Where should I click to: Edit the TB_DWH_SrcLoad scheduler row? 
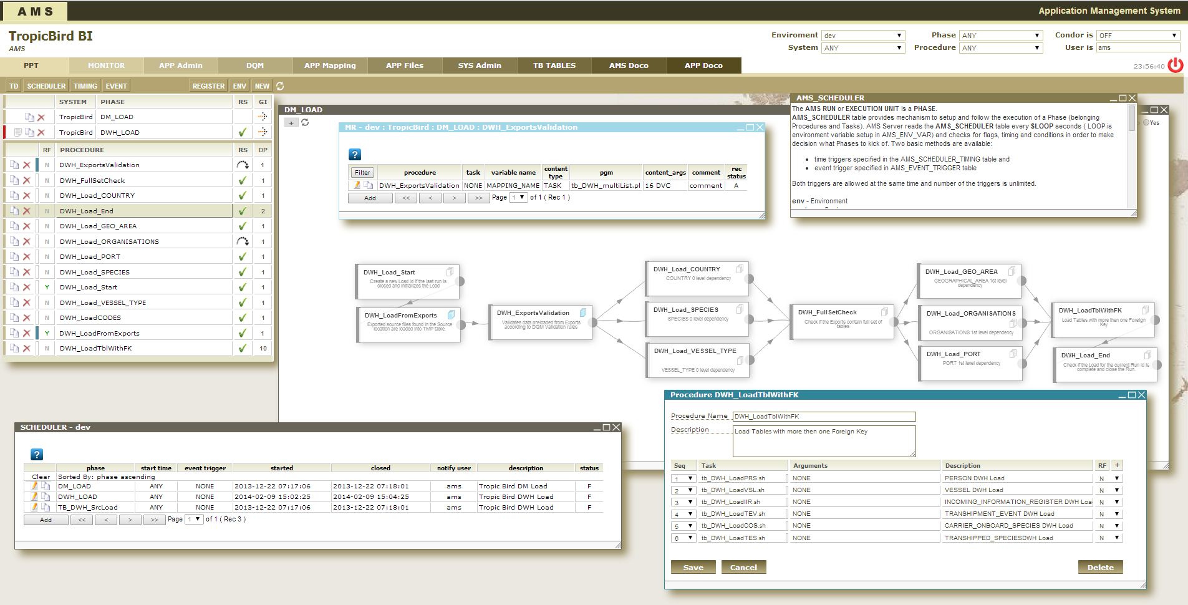(x=35, y=507)
